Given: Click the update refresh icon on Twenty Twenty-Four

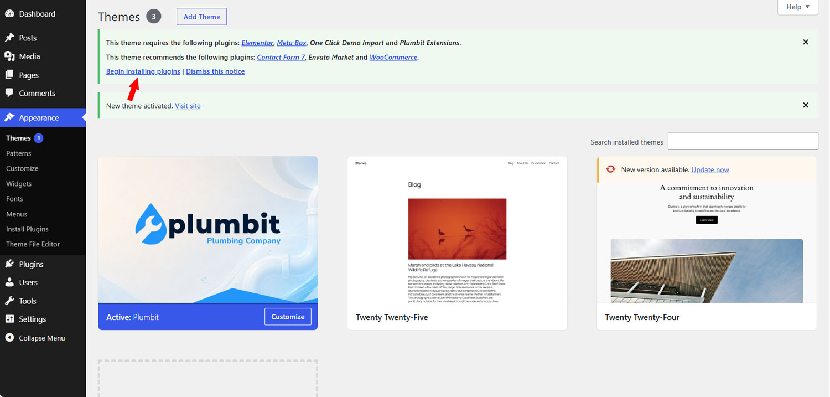Looking at the screenshot, I should tap(611, 169).
